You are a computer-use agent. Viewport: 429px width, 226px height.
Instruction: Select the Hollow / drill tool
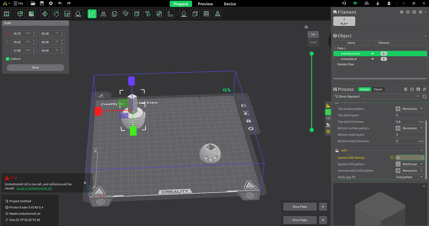coord(137,14)
